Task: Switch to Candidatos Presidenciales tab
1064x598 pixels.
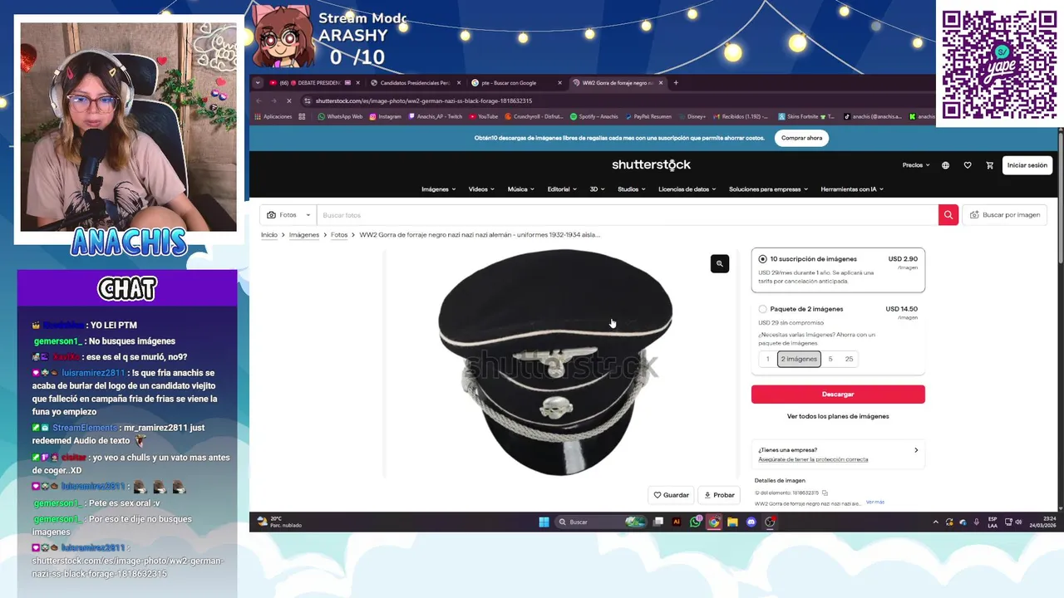Action: (414, 83)
